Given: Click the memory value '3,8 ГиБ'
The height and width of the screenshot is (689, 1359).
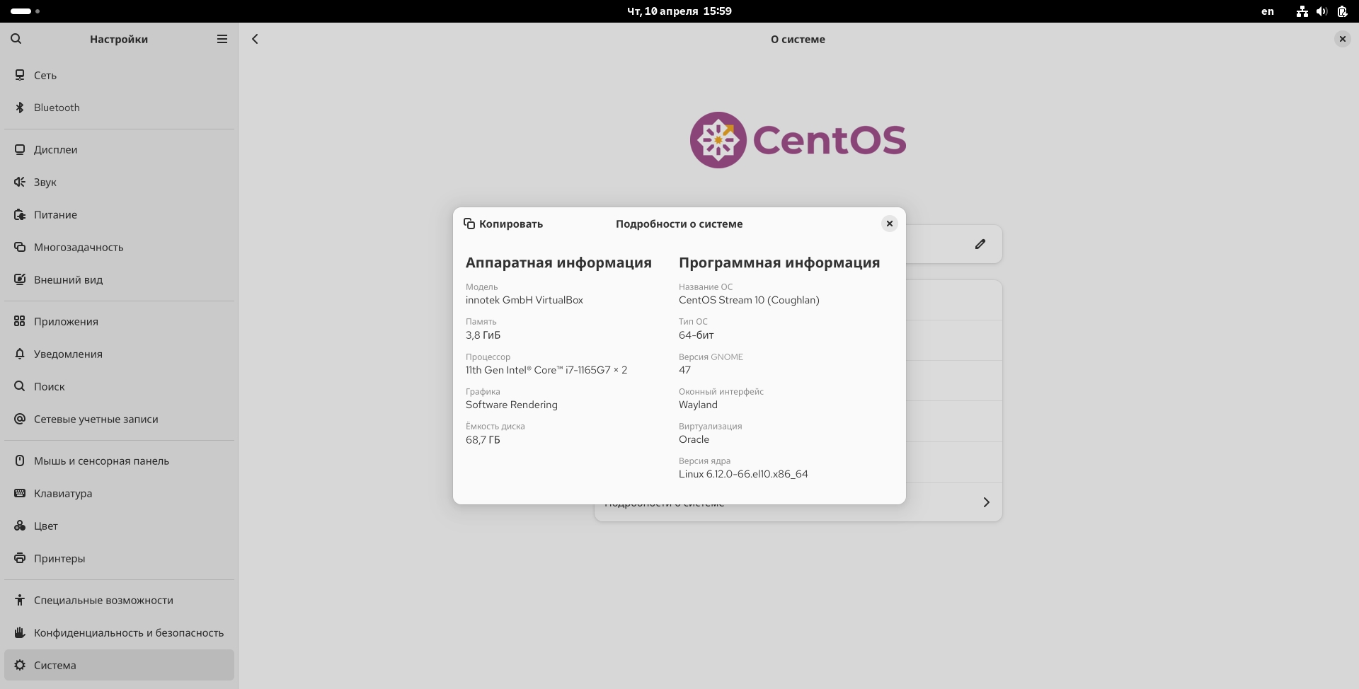Looking at the screenshot, I should (x=483, y=335).
